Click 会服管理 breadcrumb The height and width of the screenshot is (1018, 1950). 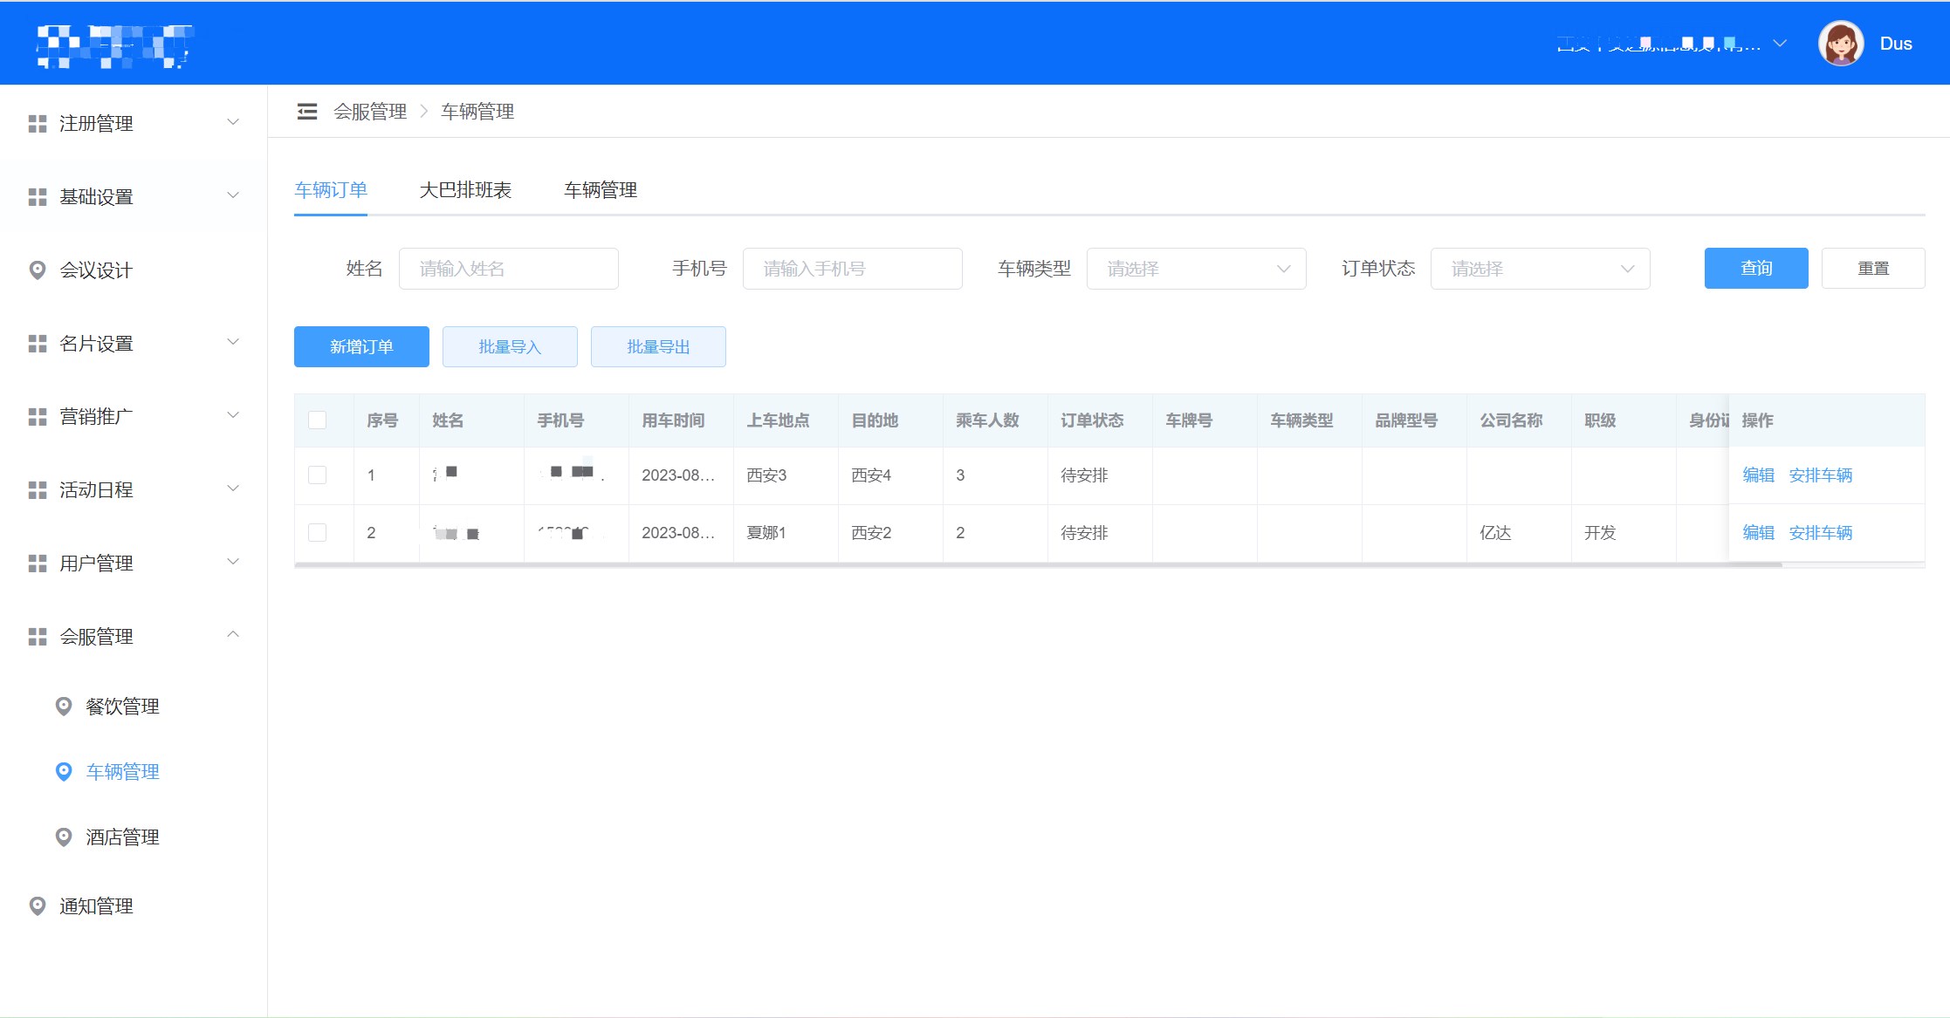pos(370,112)
